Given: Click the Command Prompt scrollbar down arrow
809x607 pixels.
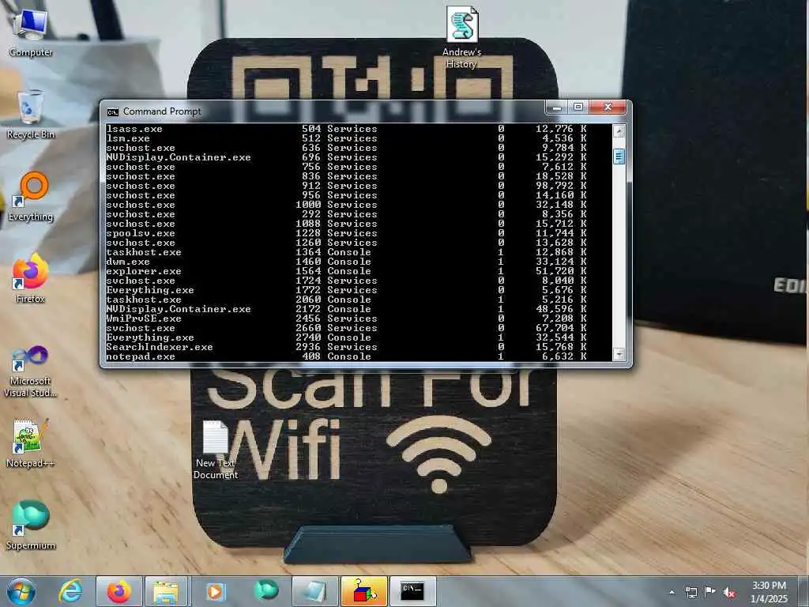Looking at the screenshot, I should (619, 354).
